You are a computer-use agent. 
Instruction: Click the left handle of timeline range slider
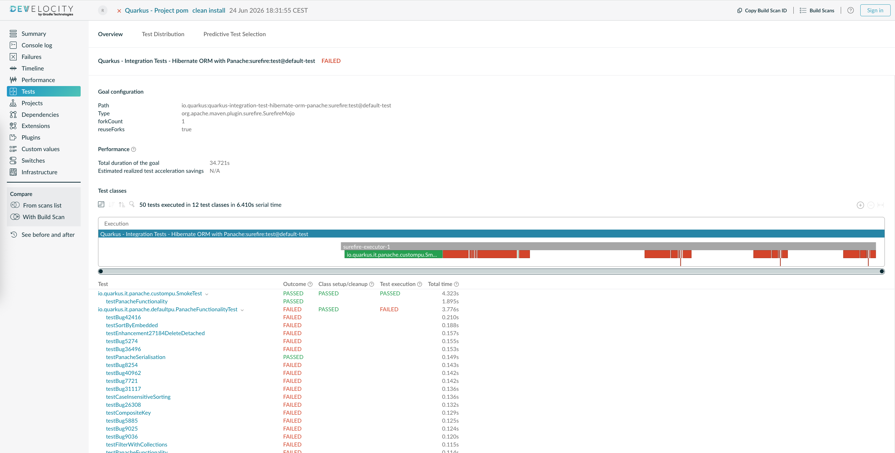[101, 272]
